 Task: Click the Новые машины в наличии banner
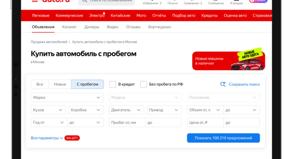coord(228,61)
